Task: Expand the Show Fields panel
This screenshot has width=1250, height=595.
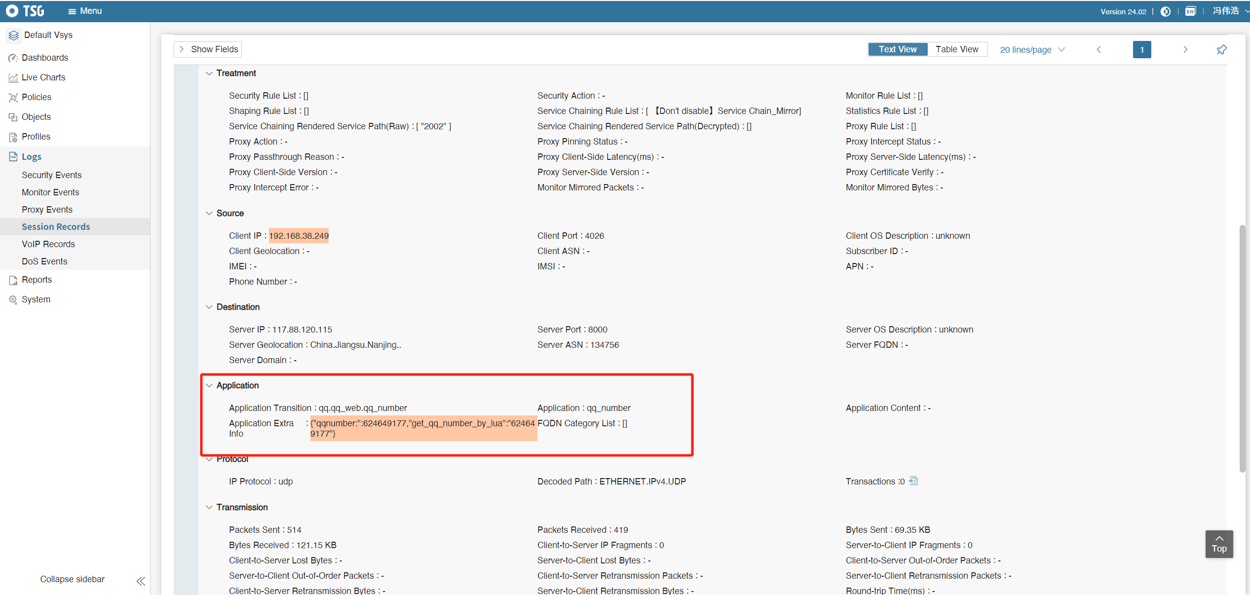Action: pos(208,49)
